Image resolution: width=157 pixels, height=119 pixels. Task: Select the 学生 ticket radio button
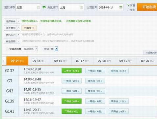(x=128, y=10)
